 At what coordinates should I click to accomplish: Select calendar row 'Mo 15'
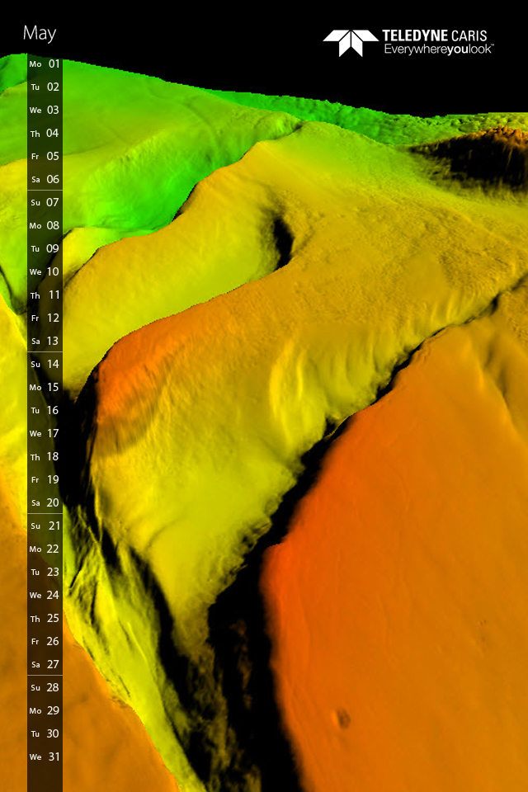(45, 388)
